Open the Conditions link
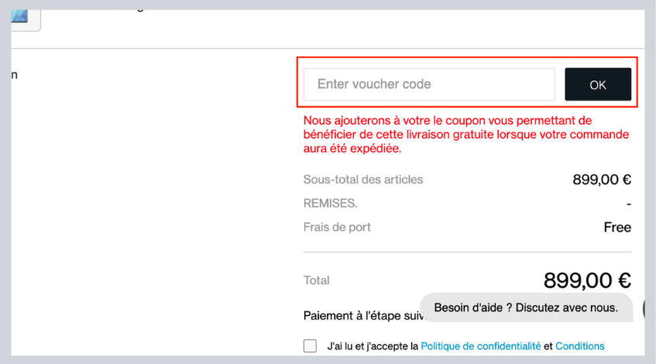Image resolution: width=656 pixels, height=364 pixels. (579, 346)
